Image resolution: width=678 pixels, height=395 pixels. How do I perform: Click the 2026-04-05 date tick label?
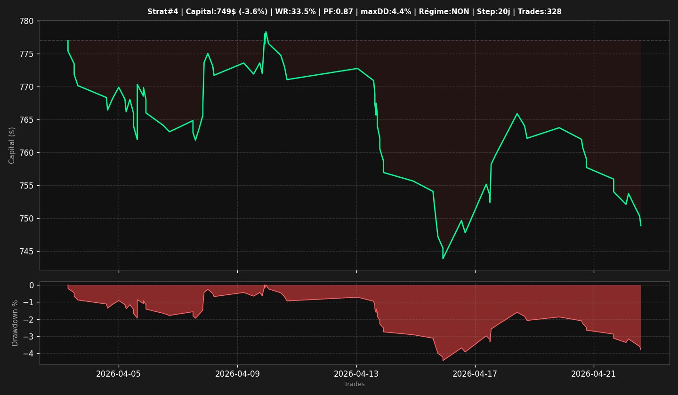pos(119,374)
